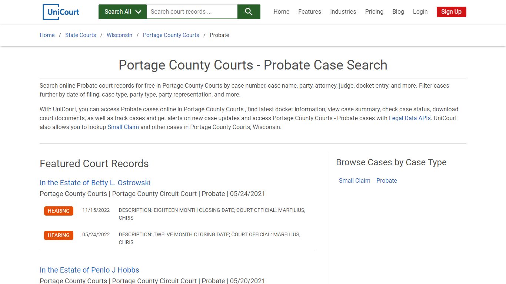Open the Betty L. Ostrowski estate case
This screenshot has width=506, height=284.
coord(95,183)
